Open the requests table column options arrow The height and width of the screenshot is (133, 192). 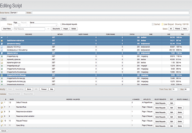click(189, 34)
